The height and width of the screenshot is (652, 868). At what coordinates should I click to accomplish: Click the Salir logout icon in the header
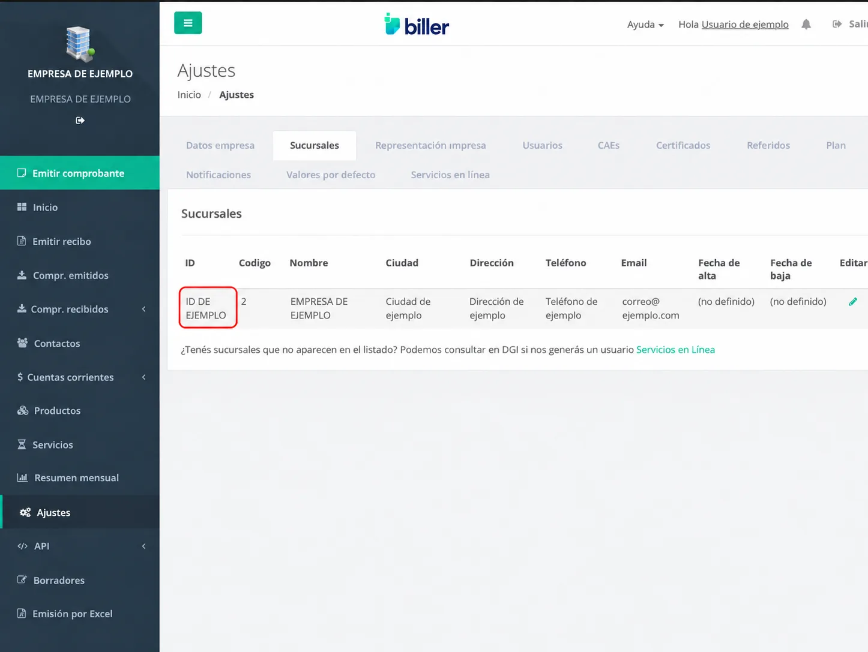[837, 24]
